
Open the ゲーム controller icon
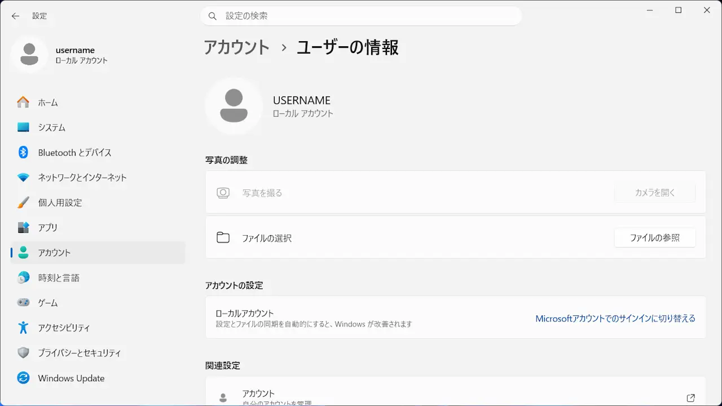pyautogui.click(x=23, y=303)
